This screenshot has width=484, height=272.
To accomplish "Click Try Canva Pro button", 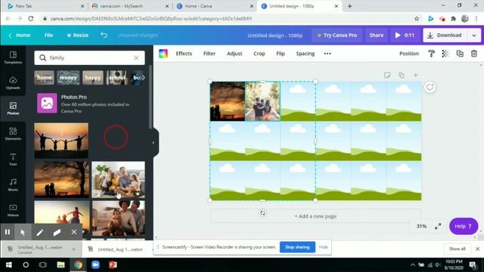I will (x=337, y=36).
